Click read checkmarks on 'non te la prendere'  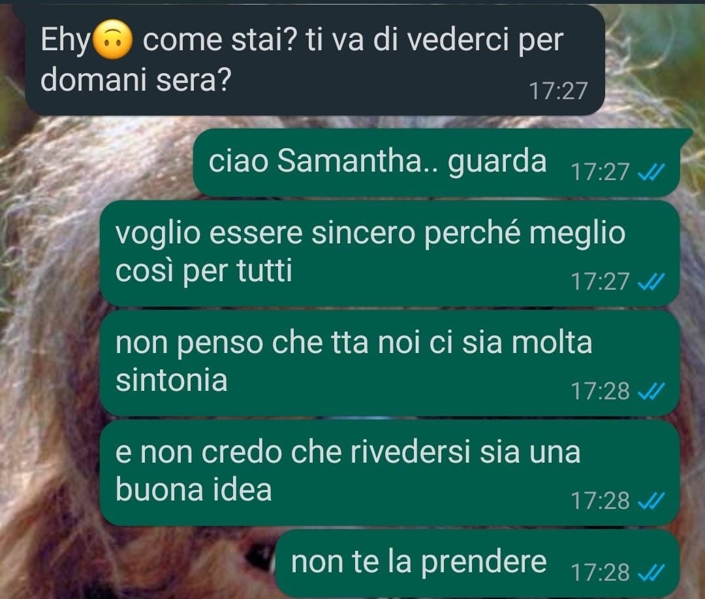pos(651,573)
